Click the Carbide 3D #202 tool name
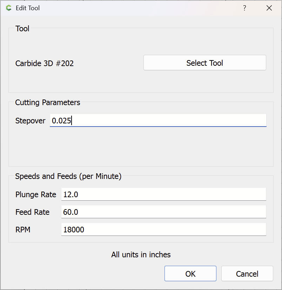282x290 pixels. (x=45, y=63)
